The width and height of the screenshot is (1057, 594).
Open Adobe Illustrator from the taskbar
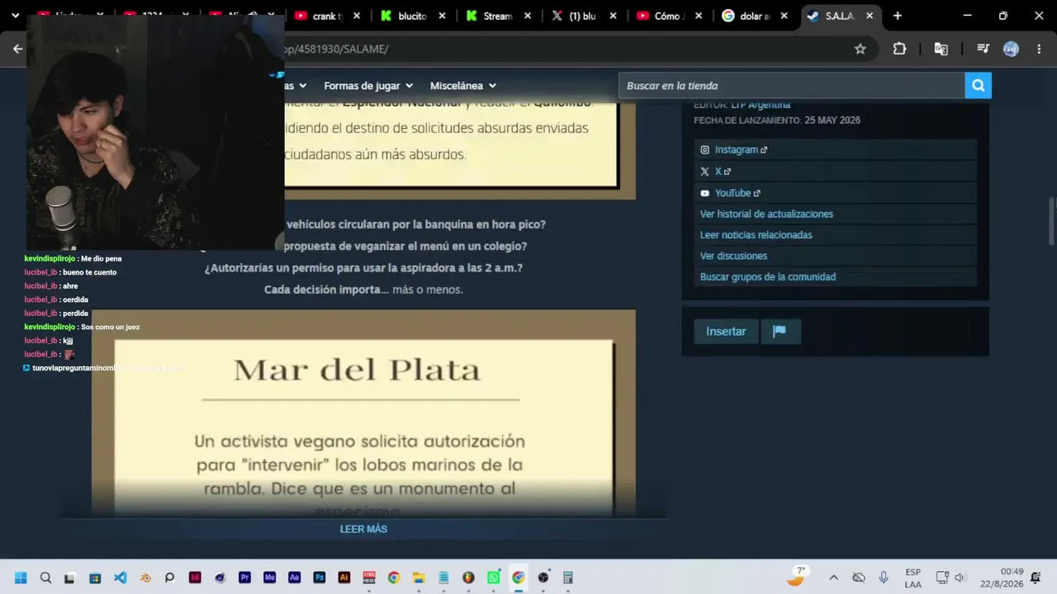(x=344, y=577)
